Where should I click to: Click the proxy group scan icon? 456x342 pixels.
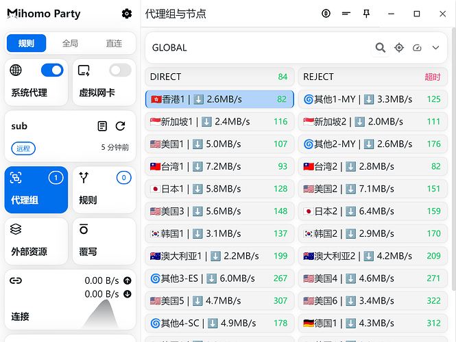click(x=16, y=178)
